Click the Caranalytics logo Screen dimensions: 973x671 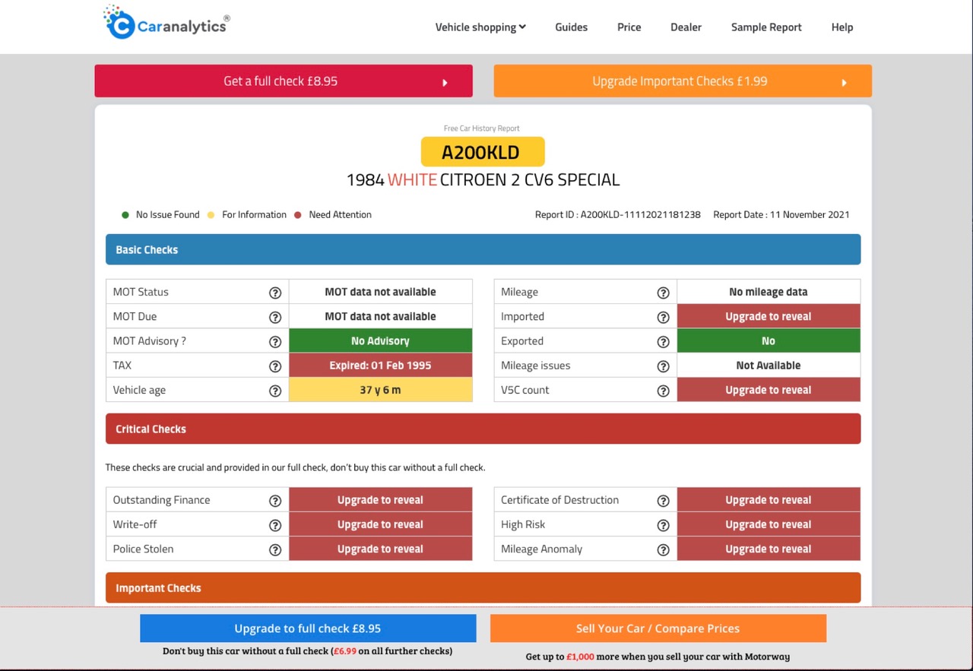[166, 21]
